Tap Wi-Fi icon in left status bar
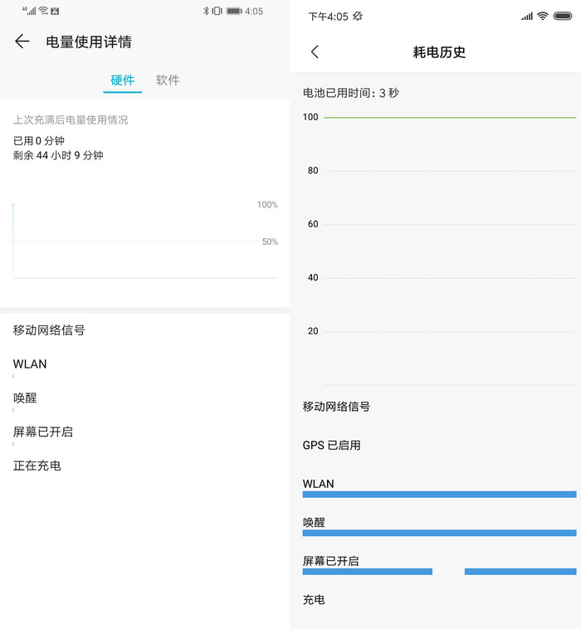The image size is (581, 629). pos(43,11)
